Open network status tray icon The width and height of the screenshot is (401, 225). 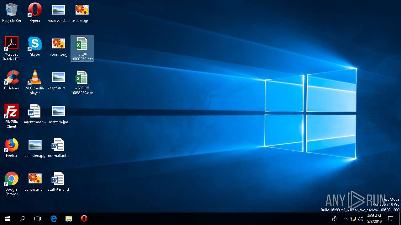[353, 219]
